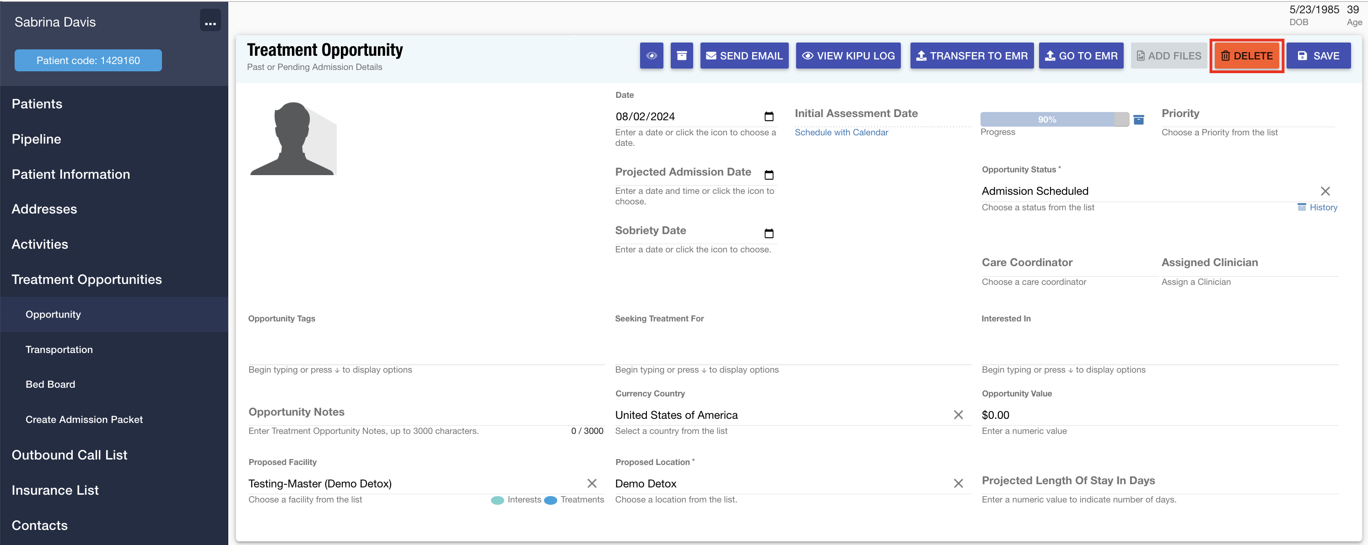Click the archive box icon button
The width and height of the screenshot is (1368, 545).
681,56
